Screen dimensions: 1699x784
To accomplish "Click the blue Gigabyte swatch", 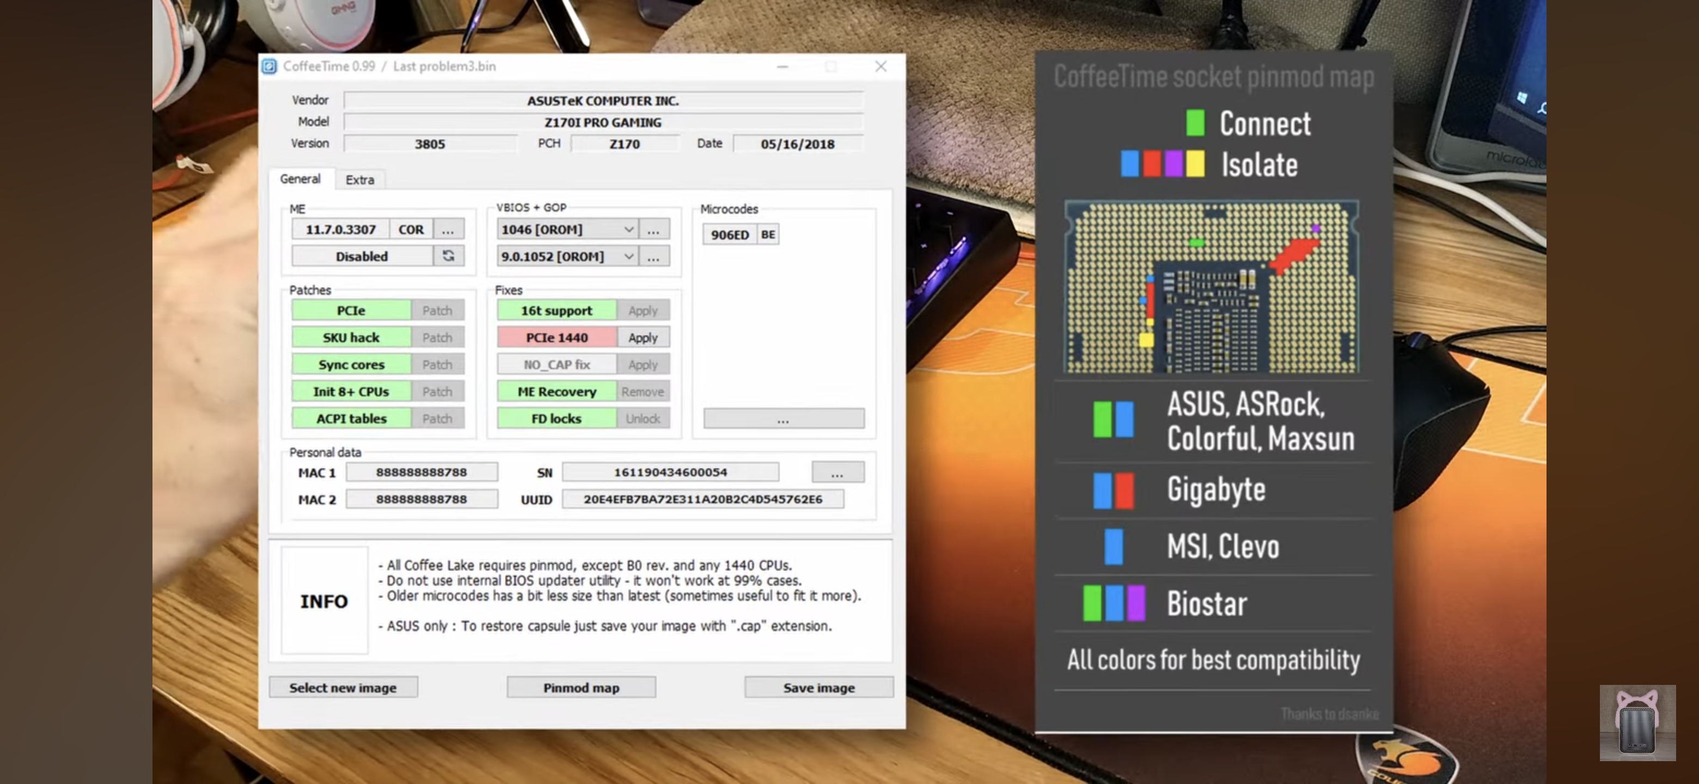I will point(1102,490).
